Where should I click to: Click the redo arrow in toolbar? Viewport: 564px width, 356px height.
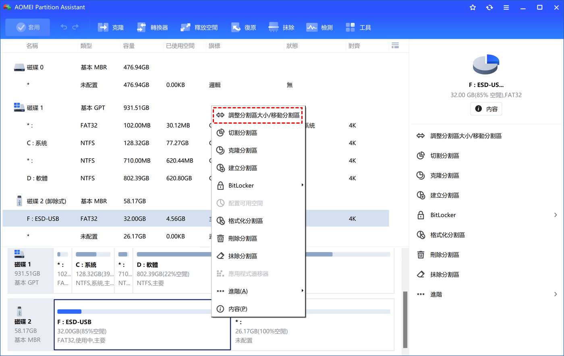[x=75, y=27]
